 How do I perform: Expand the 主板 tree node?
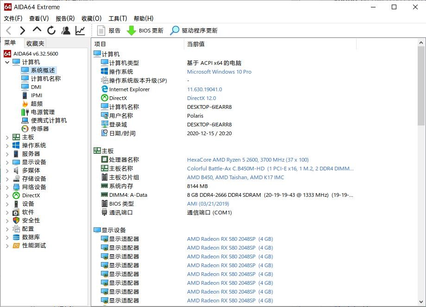(x=7, y=137)
